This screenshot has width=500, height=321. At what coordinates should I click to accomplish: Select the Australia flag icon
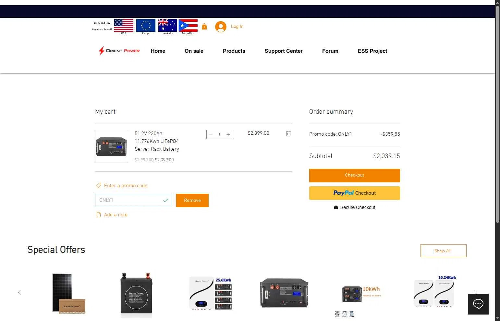click(x=167, y=26)
